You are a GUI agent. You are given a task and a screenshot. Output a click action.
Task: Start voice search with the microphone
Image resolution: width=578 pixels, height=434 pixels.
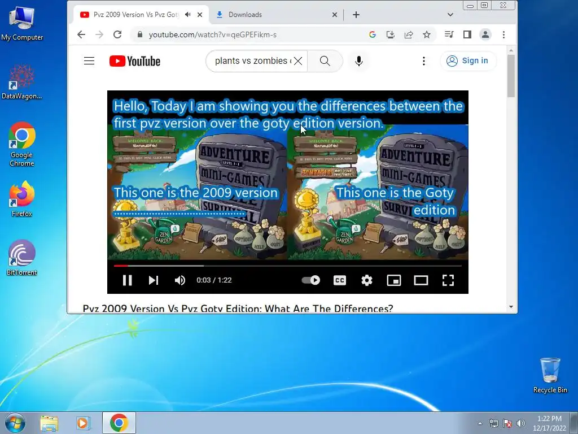point(358,61)
